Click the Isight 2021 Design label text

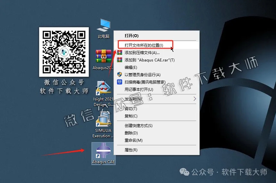(103, 102)
